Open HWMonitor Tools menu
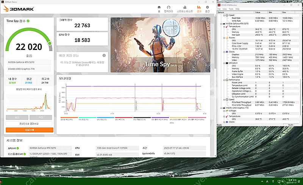303x185 pixels. tap(231, 9)
